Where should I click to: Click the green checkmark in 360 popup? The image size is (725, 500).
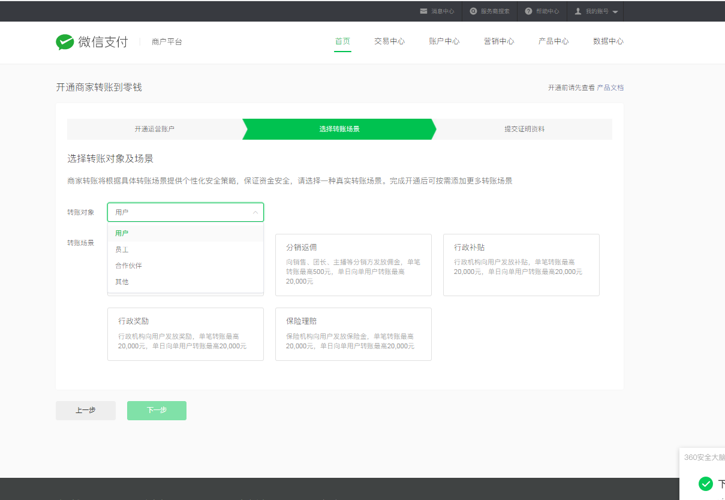tap(706, 483)
